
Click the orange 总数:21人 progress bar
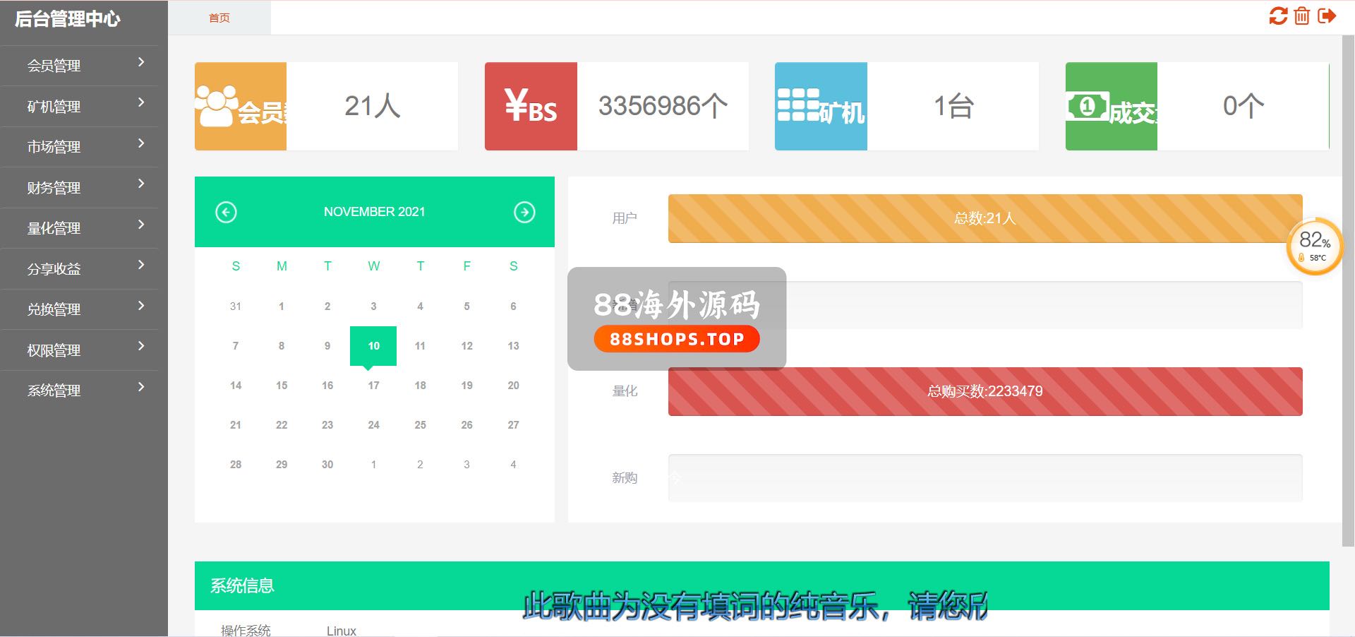[x=984, y=218]
